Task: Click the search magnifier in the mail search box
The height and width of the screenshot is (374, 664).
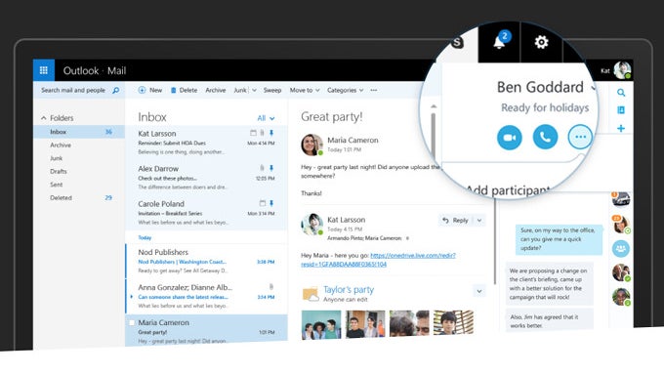Action: click(x=115, y=90)
